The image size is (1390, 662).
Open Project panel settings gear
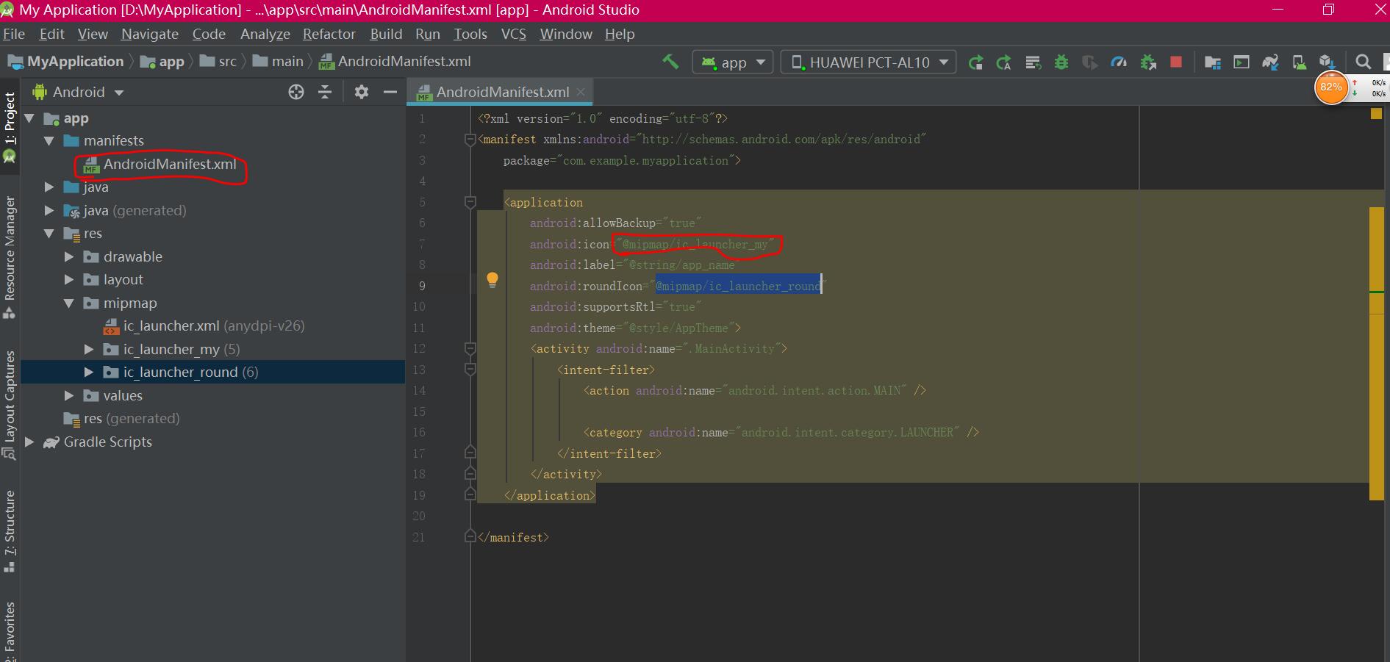pyautogui.click(x=361, y=92)
